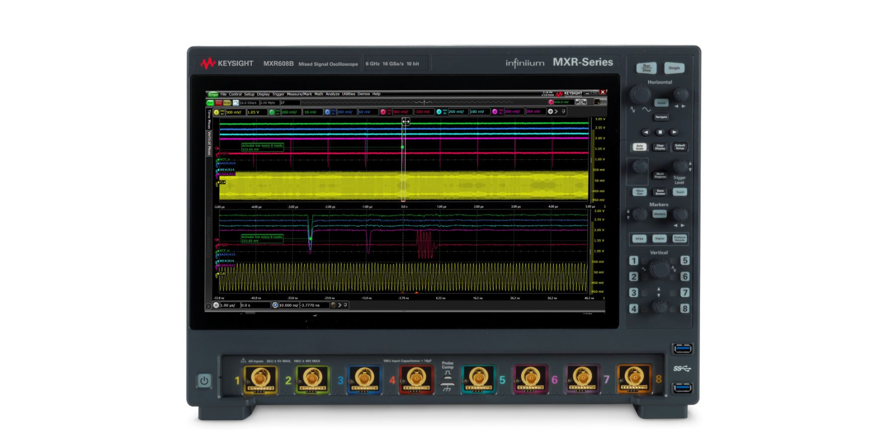
Task: Expand the Time Meas side panel
Action: coord(209,119)
